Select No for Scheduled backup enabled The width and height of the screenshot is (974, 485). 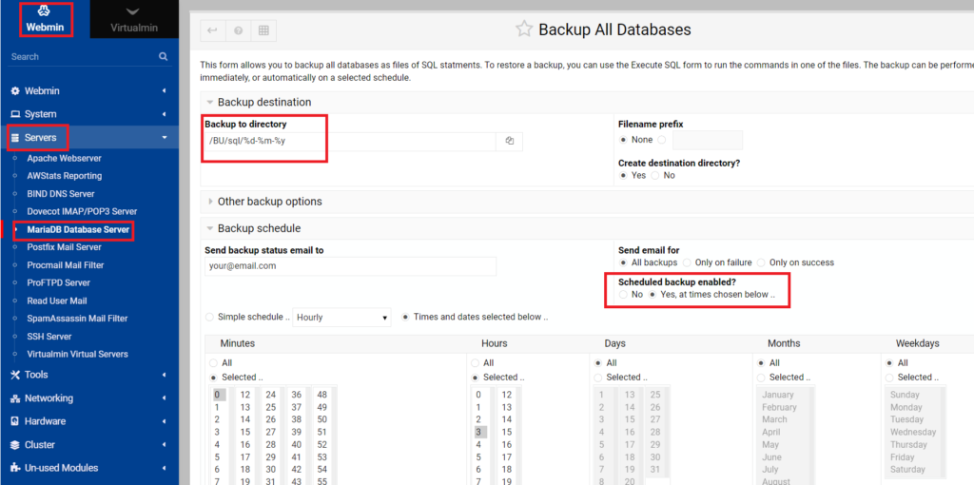coord(623,295)
